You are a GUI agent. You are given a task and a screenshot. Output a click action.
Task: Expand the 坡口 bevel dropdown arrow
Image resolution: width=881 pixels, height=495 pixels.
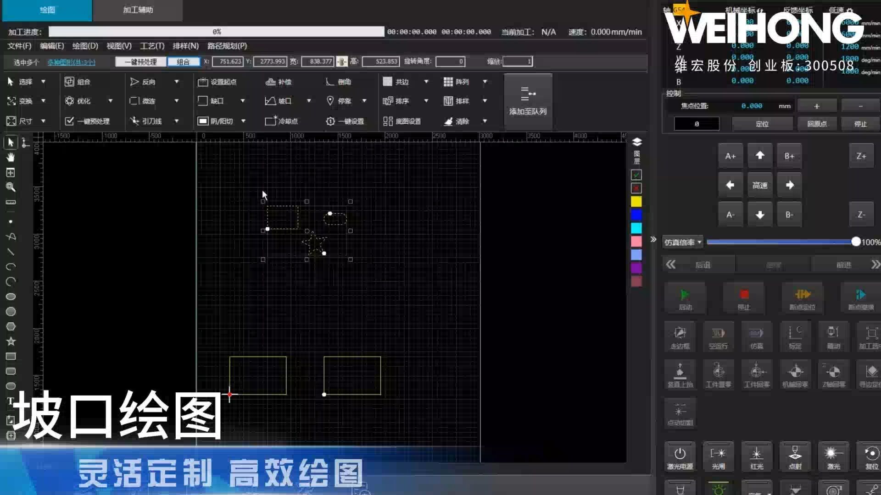309,101
